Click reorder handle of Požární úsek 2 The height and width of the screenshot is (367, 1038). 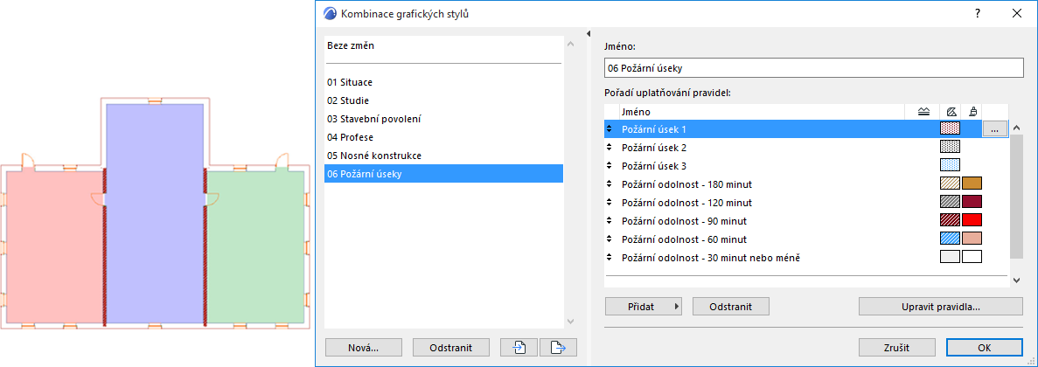click(610, 148)
